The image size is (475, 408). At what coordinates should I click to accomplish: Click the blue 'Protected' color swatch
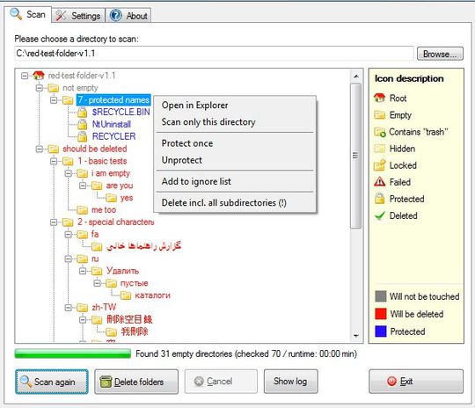point(381,331)
